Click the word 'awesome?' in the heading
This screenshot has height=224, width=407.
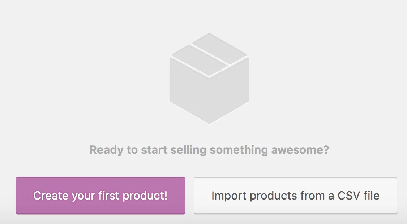click(x=300, y=150)
